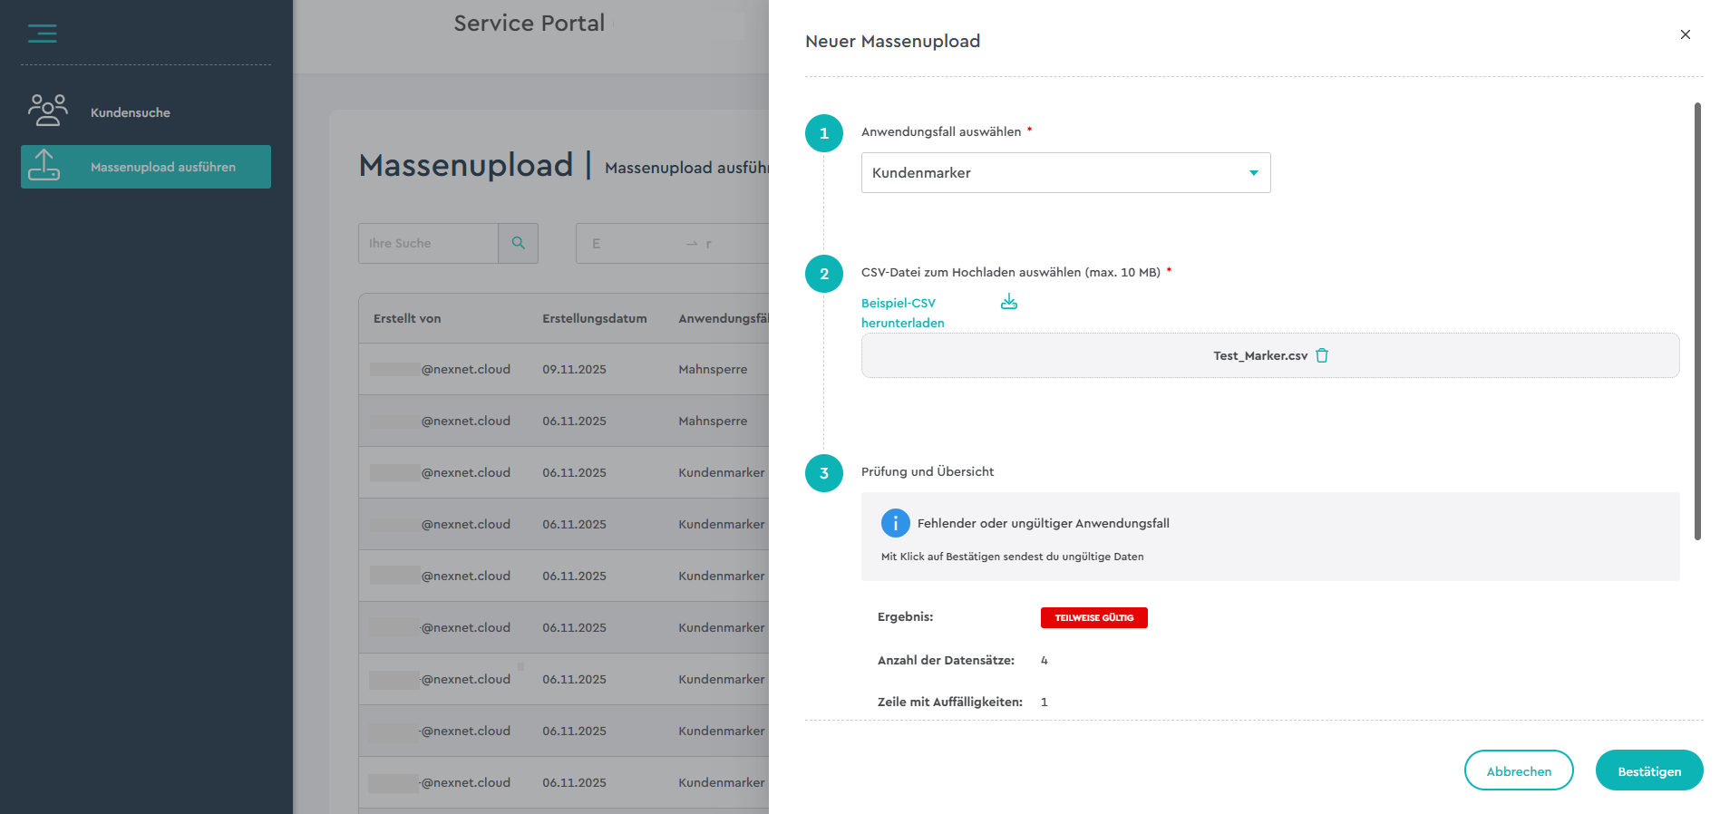Viewport: 1720px width, 814px height.
Task: Close the Neuer Massenupload panel
Action: [1685, 34]
